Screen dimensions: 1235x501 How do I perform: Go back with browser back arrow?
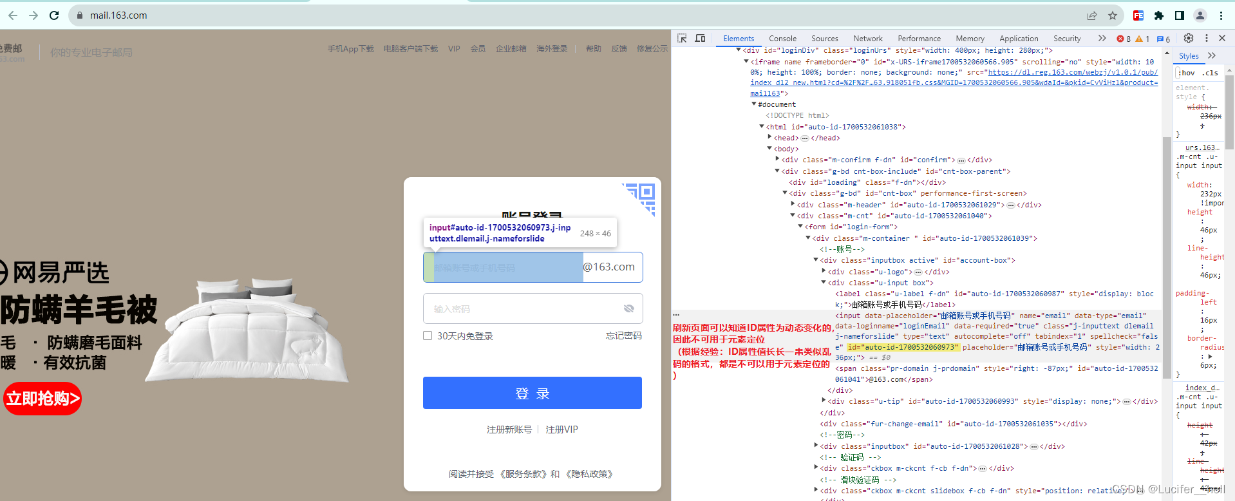click(13, 15)
